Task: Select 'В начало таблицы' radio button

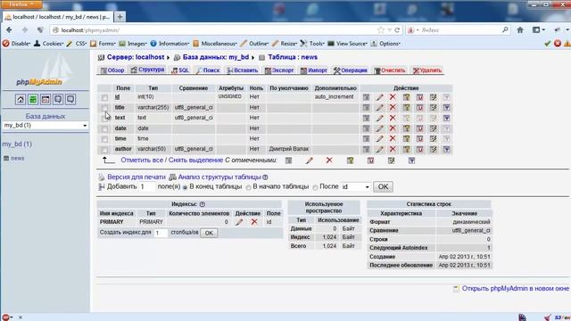Action: coord(248,187)
